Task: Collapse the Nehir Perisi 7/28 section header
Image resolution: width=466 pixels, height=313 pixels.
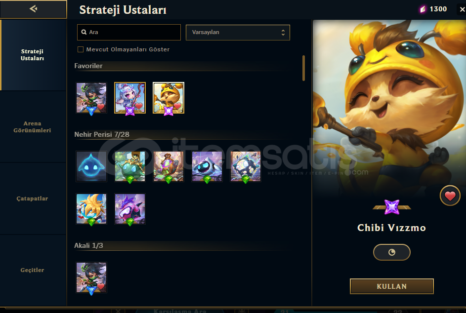Action: [102, 134]
